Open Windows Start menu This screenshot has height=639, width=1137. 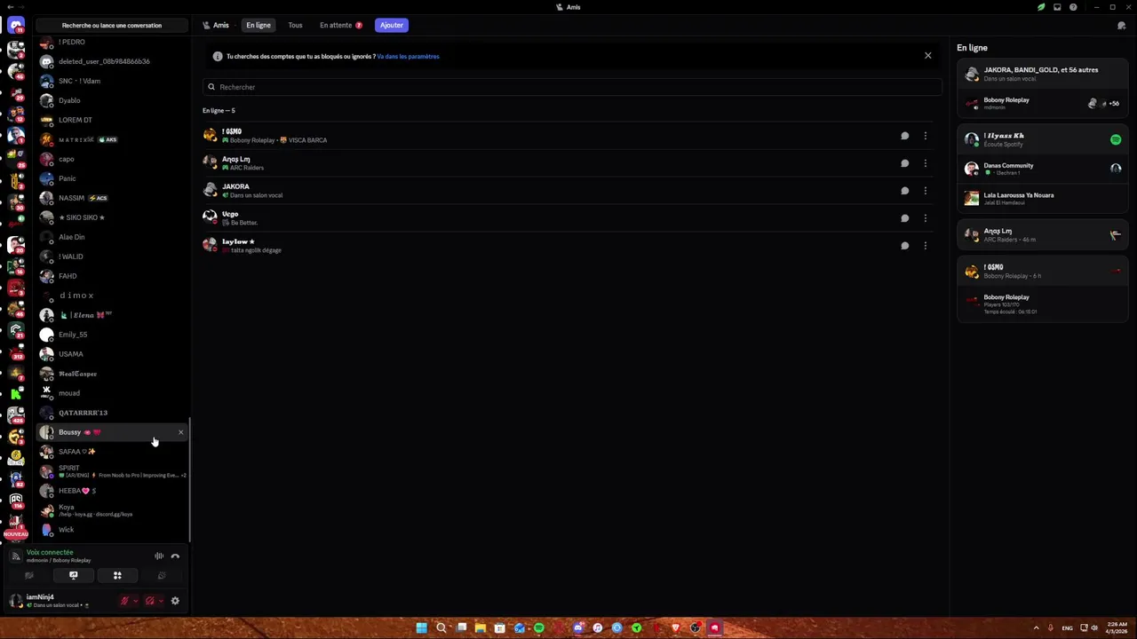pyautogui.click(x=422, y=628)
